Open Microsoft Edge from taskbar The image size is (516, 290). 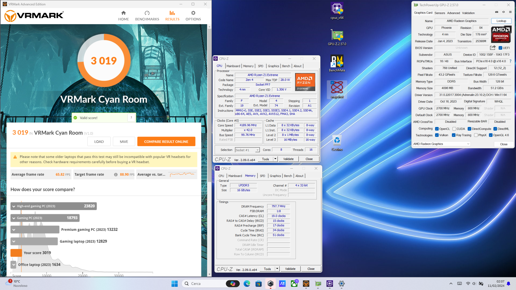pos(247,284)
